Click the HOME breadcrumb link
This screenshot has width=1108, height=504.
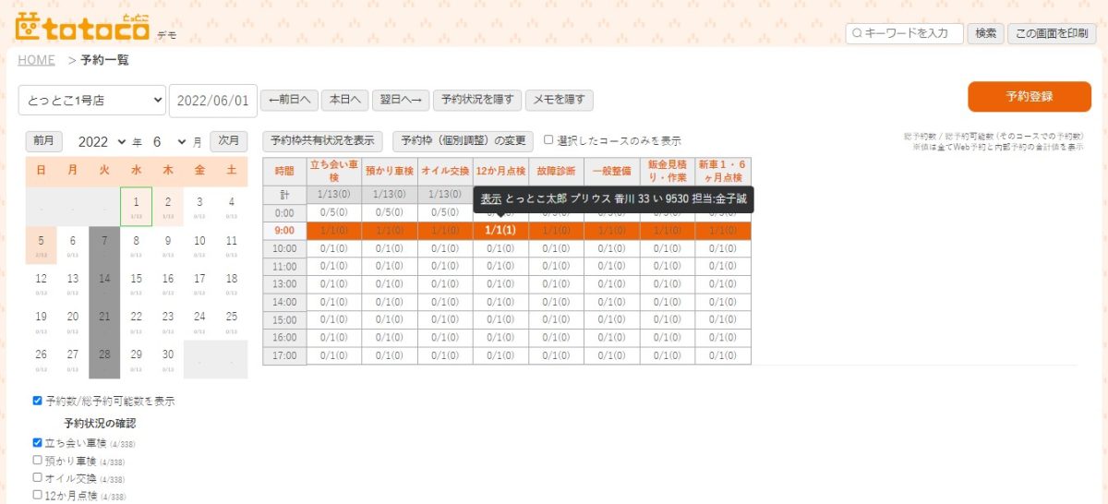click(x=37, y=60)
